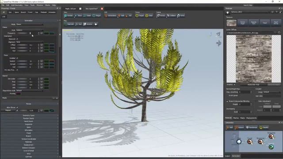Click the white arrow icon in Misc toolbar
The width and height of the screenshot is (283, 159).
point(96,24)
